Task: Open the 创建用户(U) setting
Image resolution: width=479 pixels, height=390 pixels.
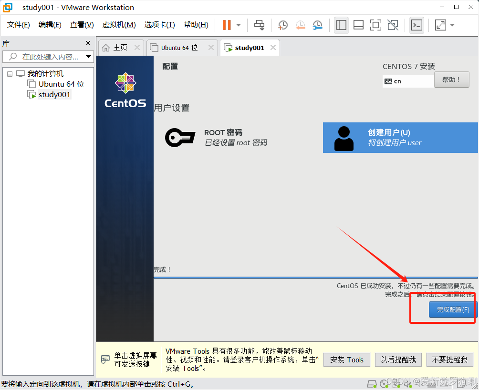Action: [400, 138]
